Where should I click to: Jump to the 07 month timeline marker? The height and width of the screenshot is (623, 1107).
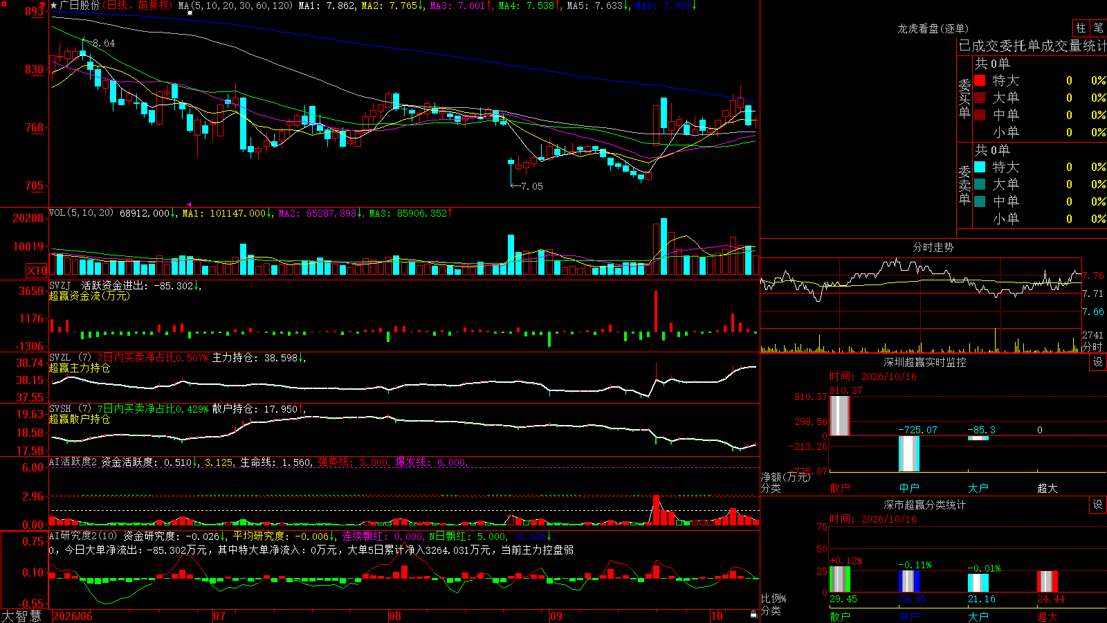pyautogui.click(x=219, y=616)
